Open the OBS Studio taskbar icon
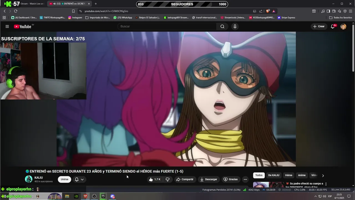The width and height of the screenshot is (355, 200). point(94,196)
